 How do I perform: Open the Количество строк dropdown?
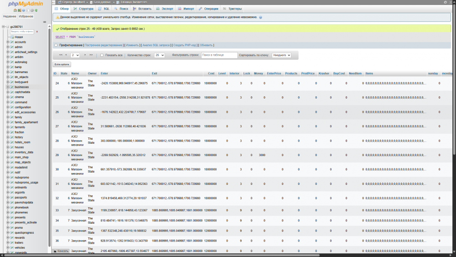pos(159,55)
